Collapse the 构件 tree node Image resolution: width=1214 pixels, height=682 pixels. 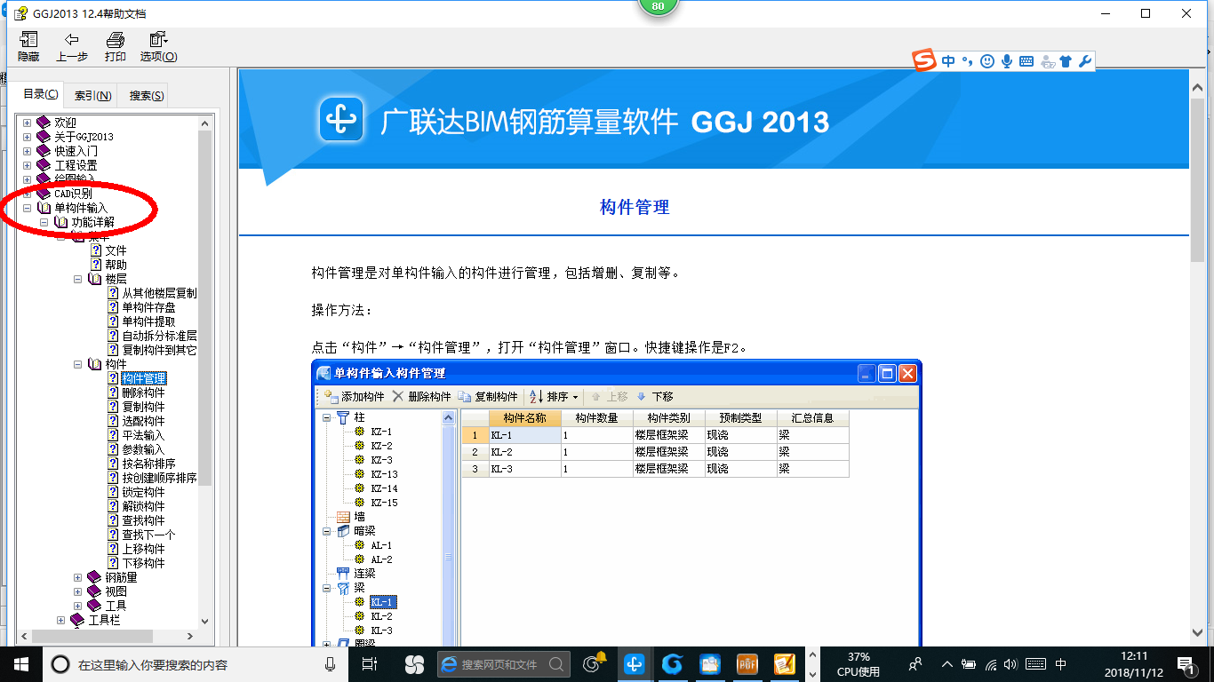pyautogui.click(x=78, y=364)
